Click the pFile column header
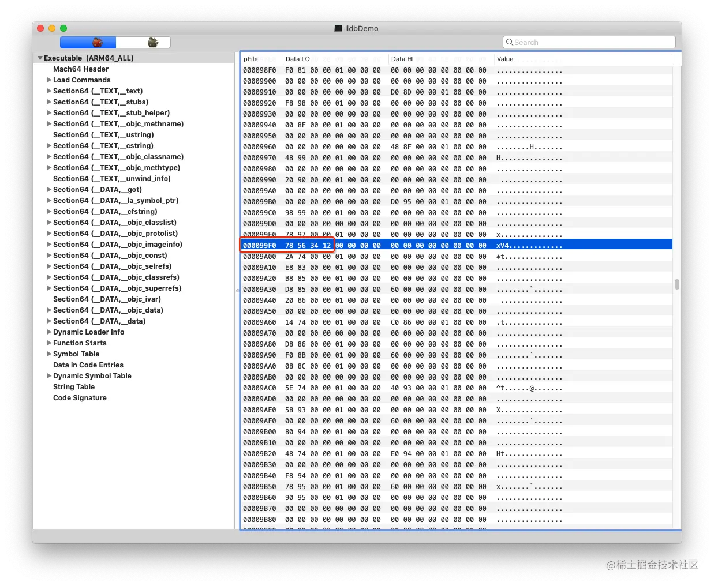Viewport: 714px width, 586px height. click(x=261, y=59)
